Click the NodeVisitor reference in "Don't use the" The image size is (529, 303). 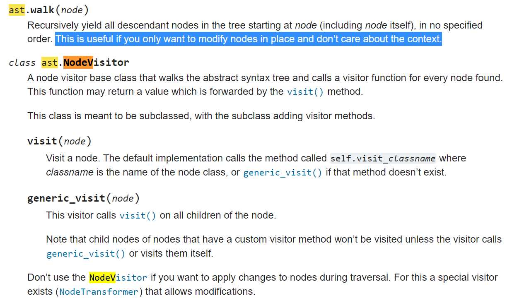pyautogui.click(x=118, y=277)
